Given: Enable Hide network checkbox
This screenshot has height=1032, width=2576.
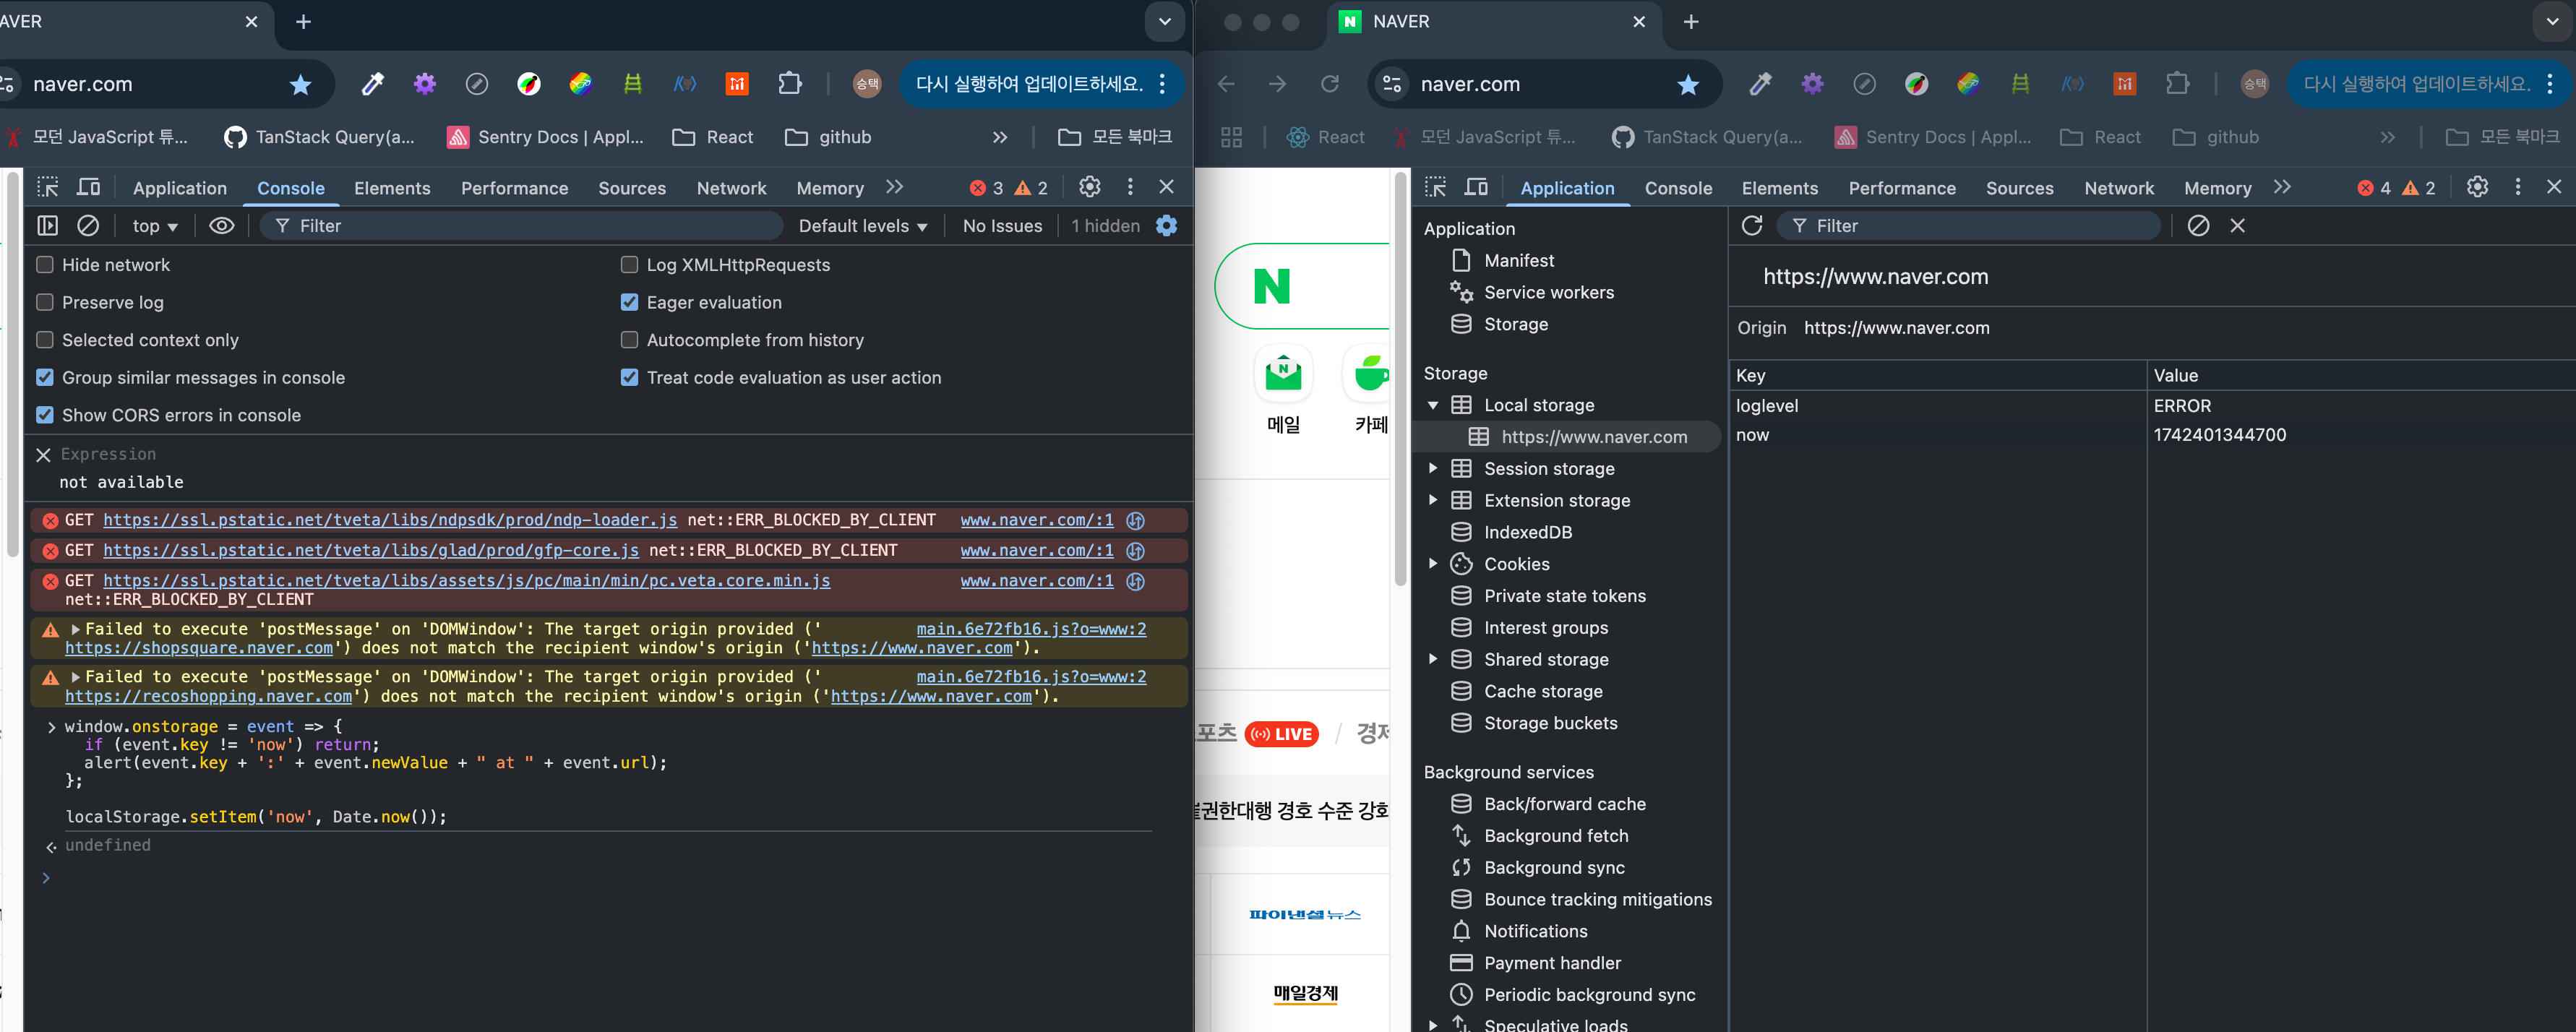Looking at the screenshot, I should 45,265.
